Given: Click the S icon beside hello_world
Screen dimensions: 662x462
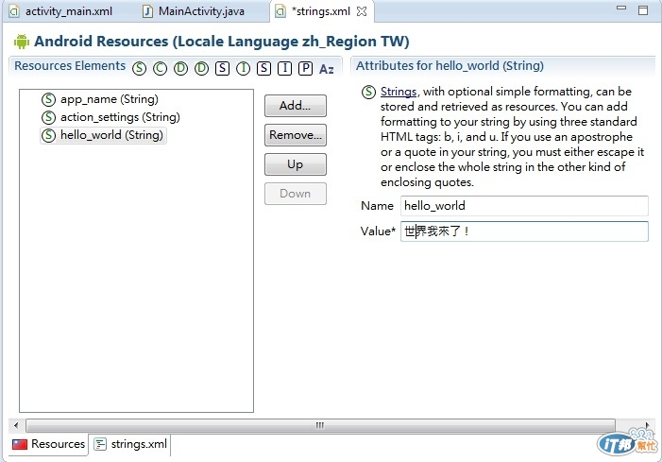Looking at the screenshot, I should 48,135.
